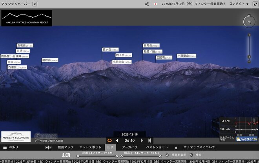Screen dimensions: 259x163
Task: Go to the previous image arrow
Action: coord(117,141)
